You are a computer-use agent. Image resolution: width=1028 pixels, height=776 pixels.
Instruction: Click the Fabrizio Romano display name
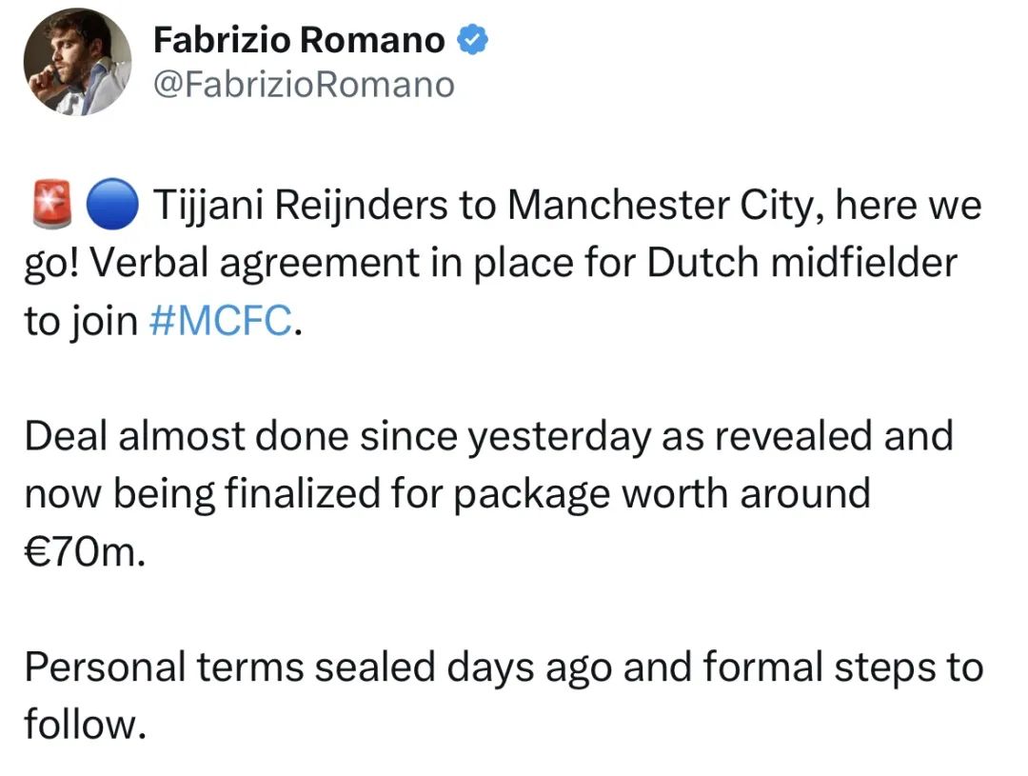299,40
